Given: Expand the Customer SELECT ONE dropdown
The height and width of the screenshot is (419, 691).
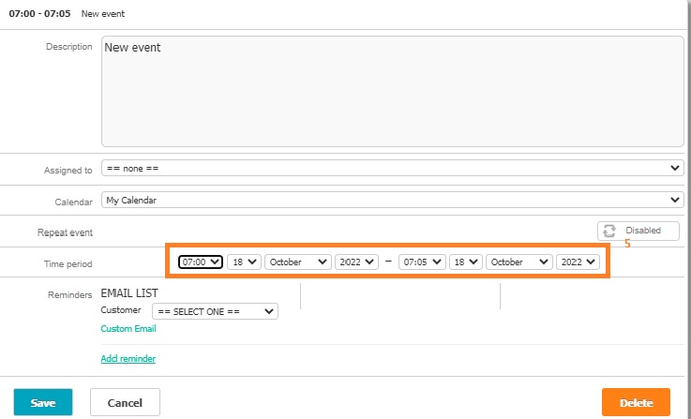Looking at the screenshot, I should (216, 311).
